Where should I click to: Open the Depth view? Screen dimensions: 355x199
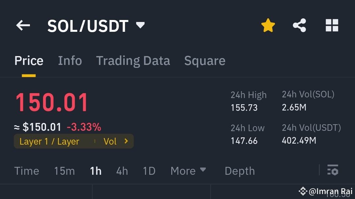(x=239, y=170)
